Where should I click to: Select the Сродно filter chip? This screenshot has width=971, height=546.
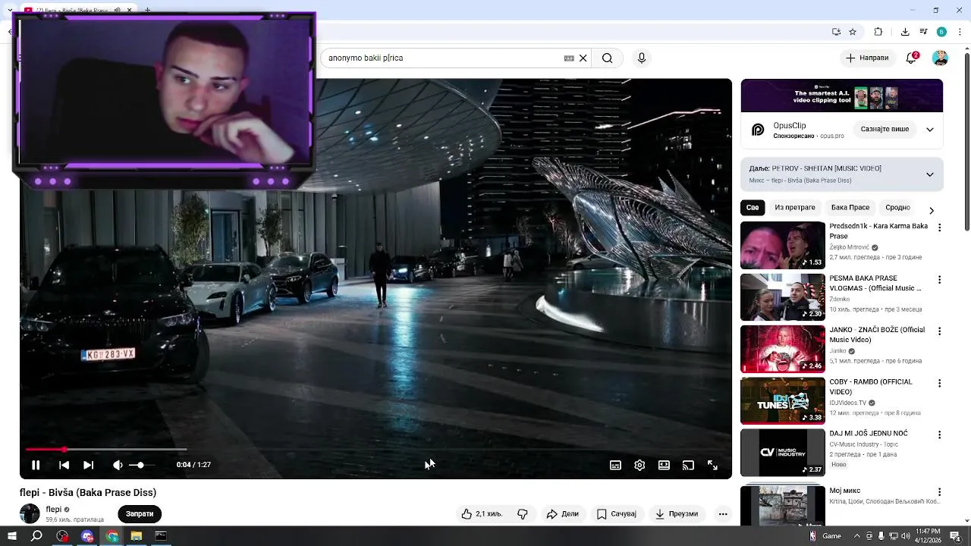(x=897, y=207)
